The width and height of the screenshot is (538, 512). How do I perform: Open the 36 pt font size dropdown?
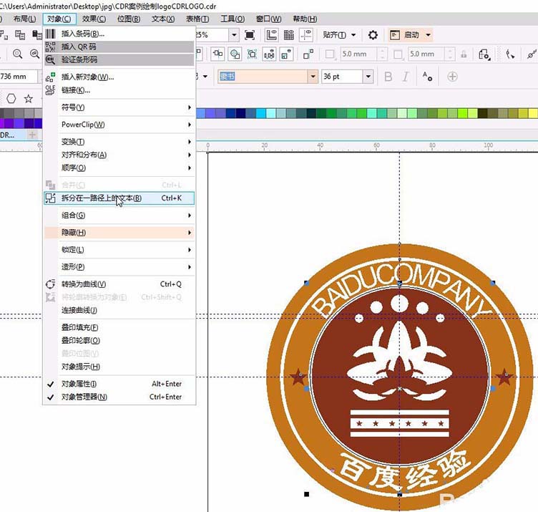pos(368,76)
